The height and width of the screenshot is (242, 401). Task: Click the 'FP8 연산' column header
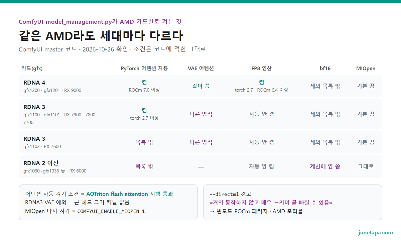[261, 69]
